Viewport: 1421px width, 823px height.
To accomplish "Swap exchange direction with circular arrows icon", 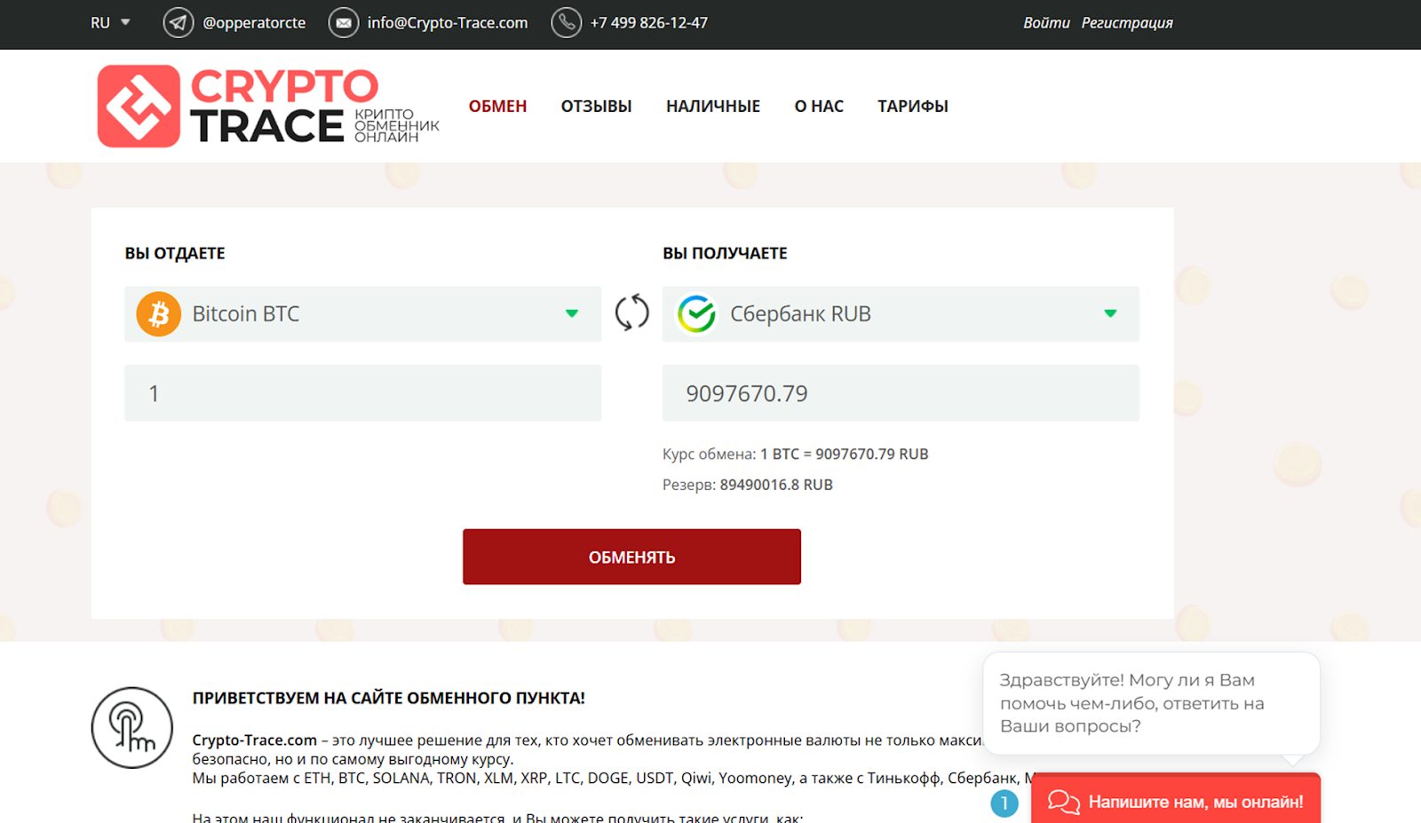I will point(632,313).
